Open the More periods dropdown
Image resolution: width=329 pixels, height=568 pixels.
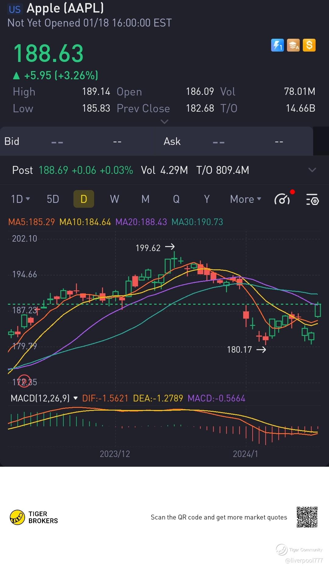pos(246,199)
